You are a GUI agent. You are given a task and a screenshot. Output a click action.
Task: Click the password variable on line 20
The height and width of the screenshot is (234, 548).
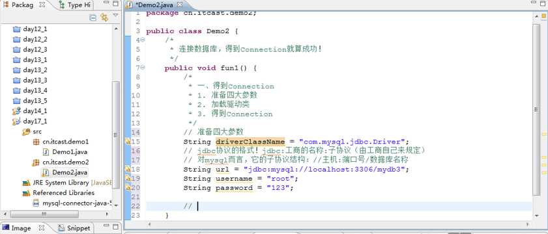point(234,188)
